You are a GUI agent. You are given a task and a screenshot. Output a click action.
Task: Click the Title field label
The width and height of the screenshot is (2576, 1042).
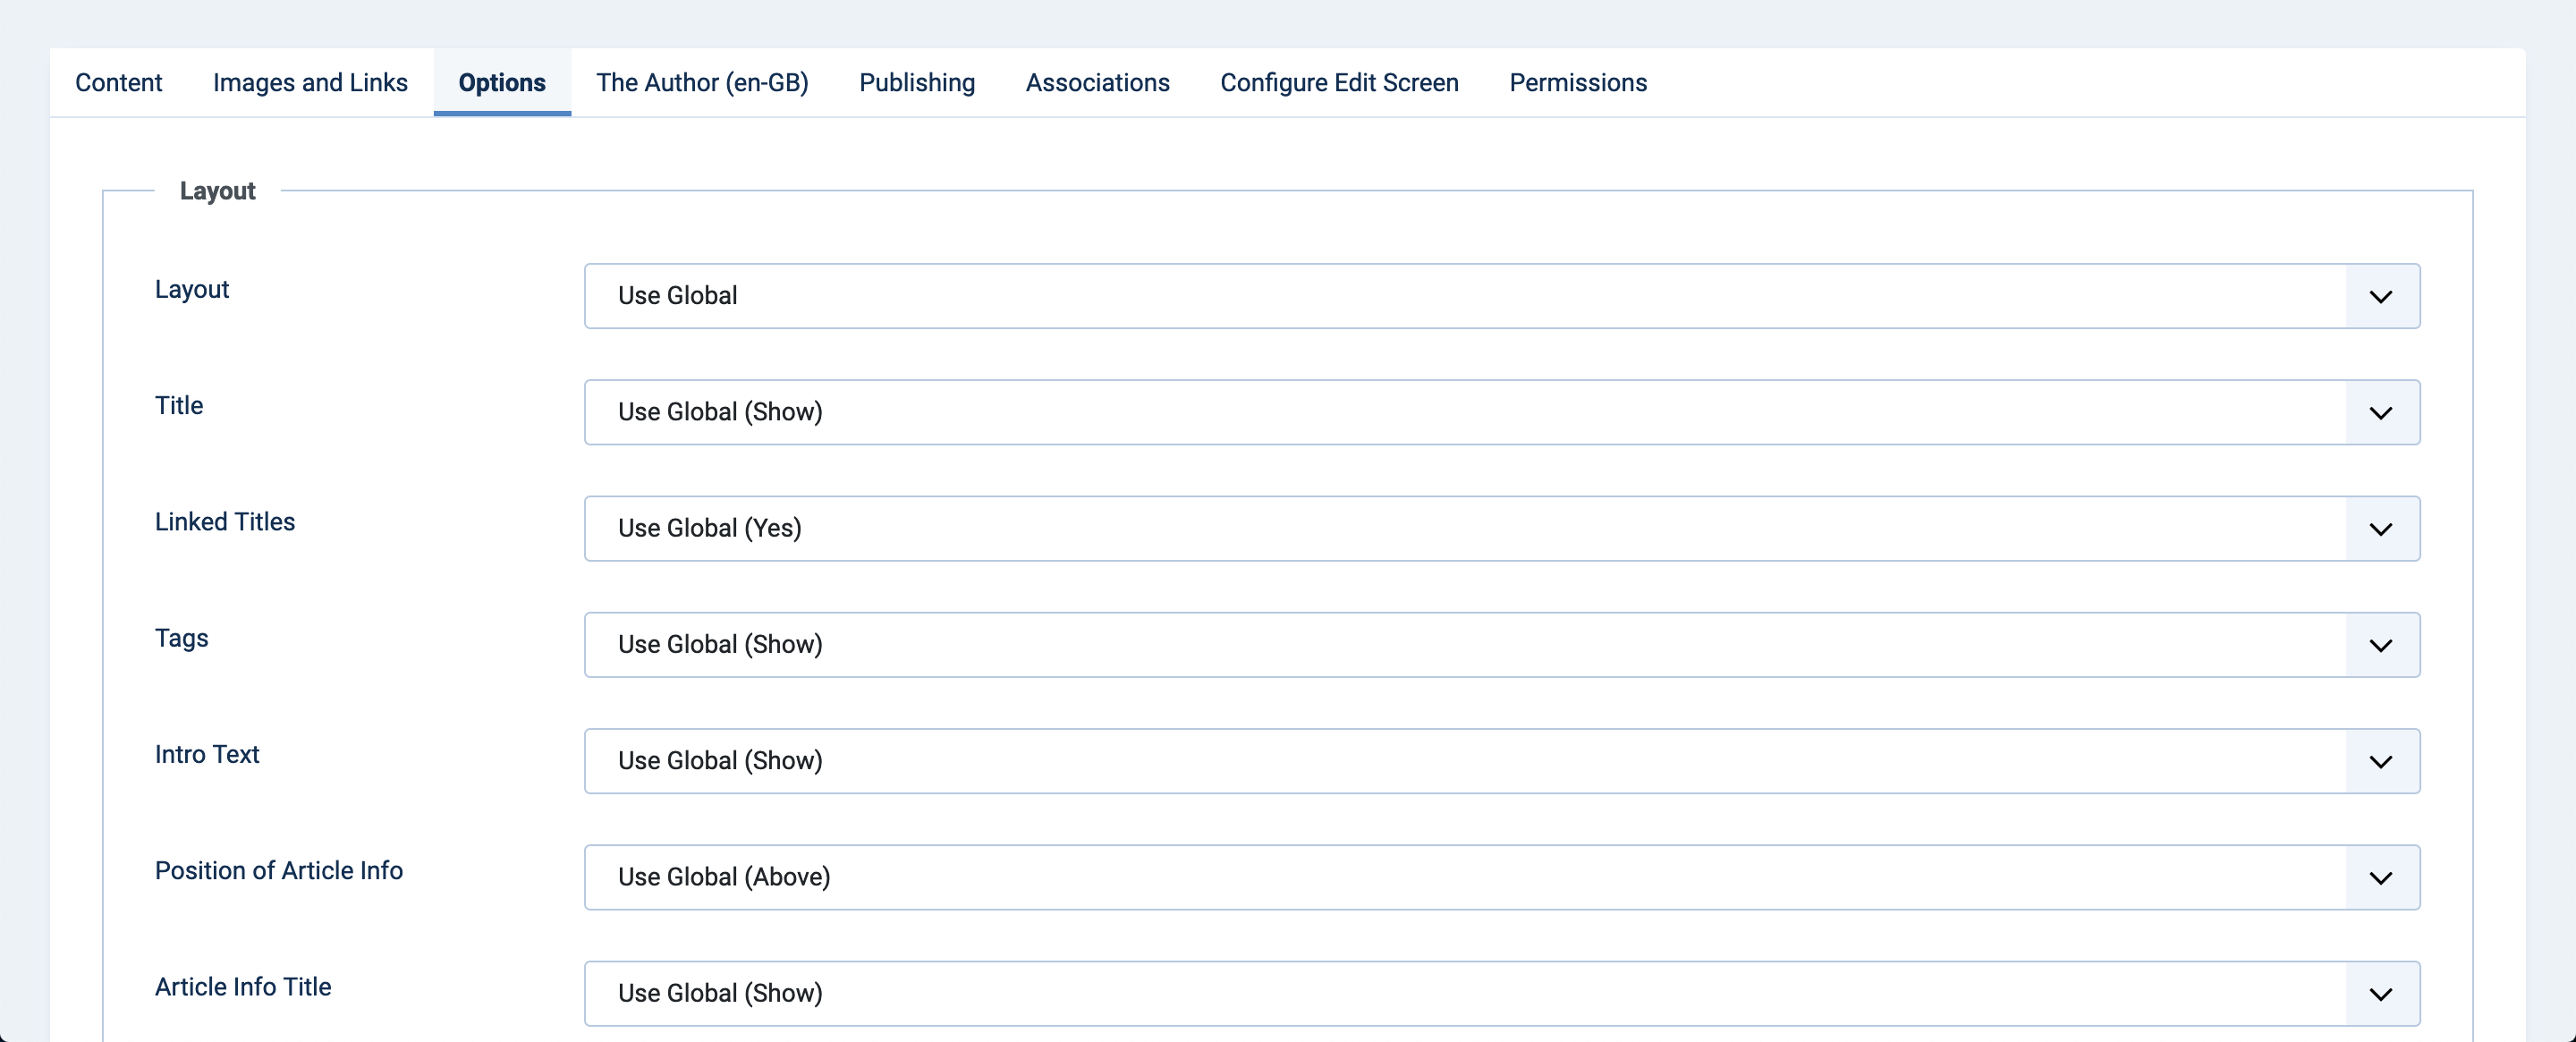[x=179, y=405]
